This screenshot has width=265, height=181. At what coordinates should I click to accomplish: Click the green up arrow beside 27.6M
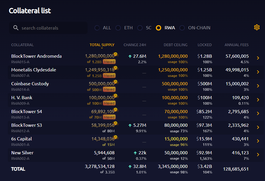tap(130, 56)
